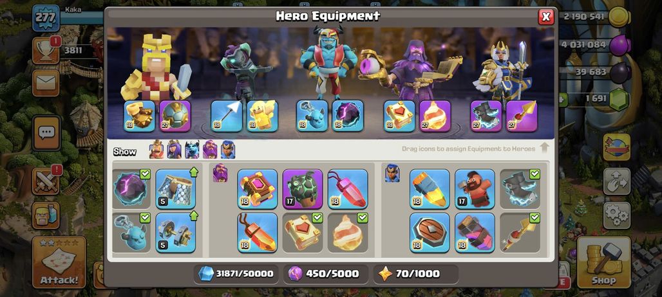Screen dimensions: 662x297
Task: Select the green Rage Gem level 17 equipment
Action: point(302,189)
